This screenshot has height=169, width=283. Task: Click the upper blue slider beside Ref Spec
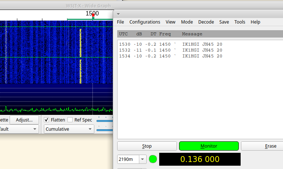[105, 121]
